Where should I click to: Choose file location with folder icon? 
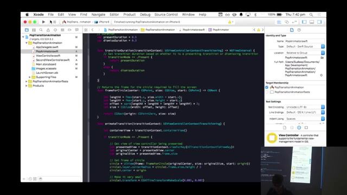(x=322, y=57)
